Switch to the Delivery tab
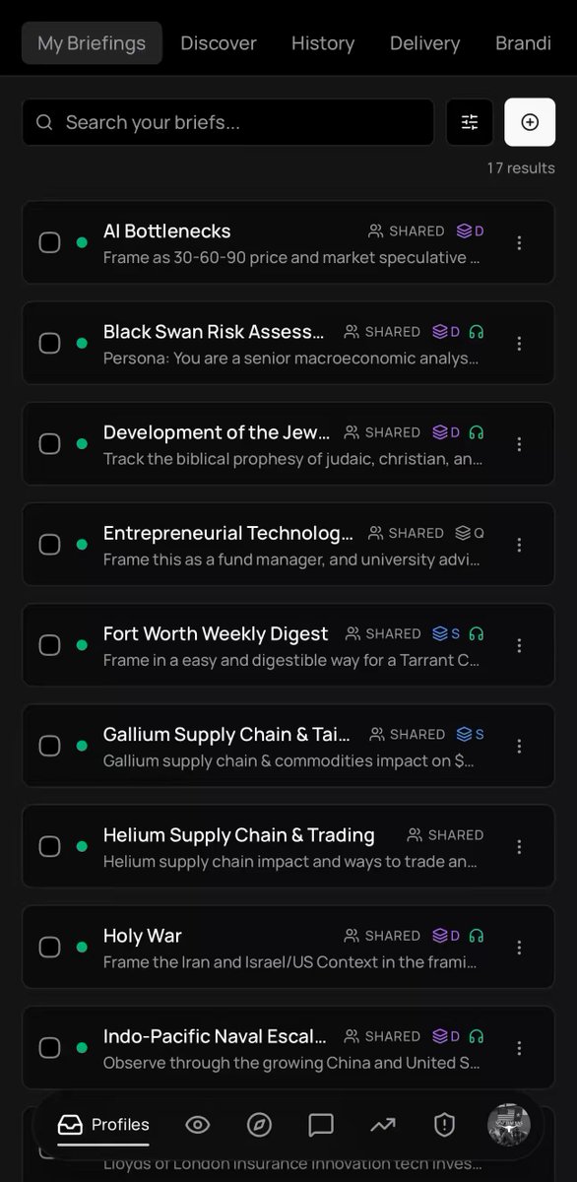577x1182 pixels. [x=424, y=43]
